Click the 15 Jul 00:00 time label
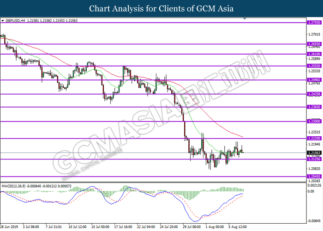 point(100,227)
